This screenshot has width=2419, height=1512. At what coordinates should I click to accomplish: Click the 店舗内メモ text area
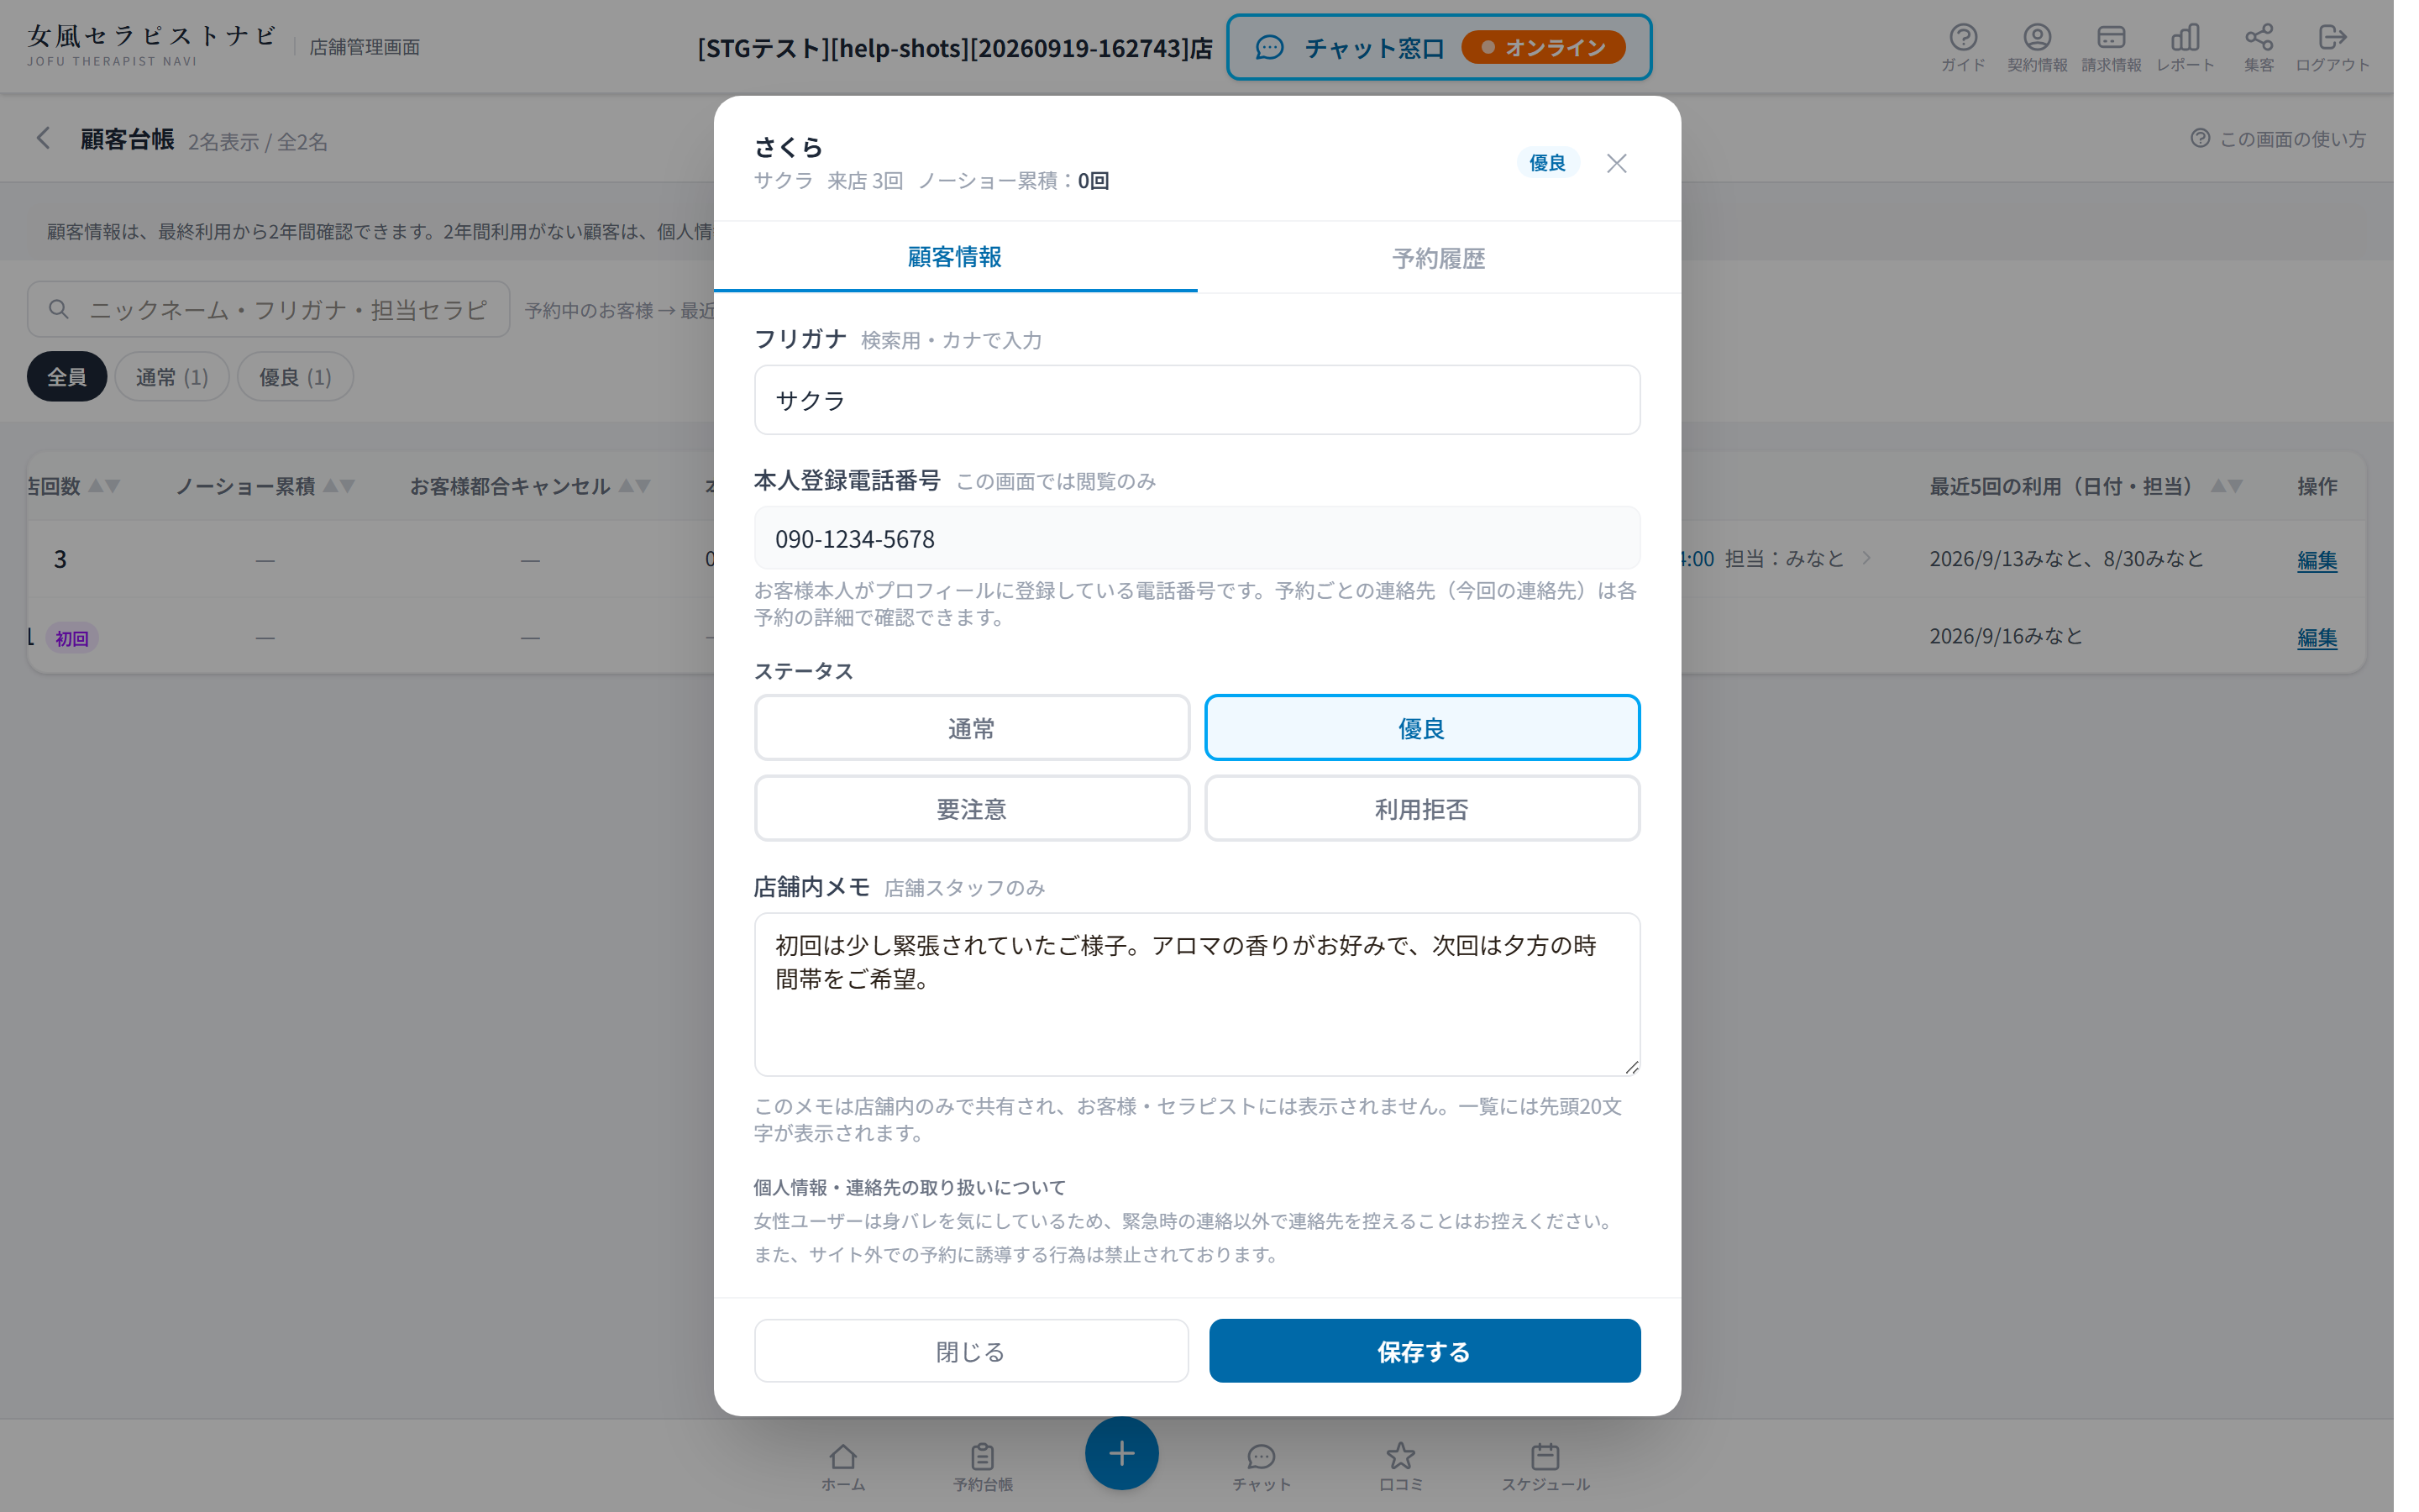point(1197,994)
